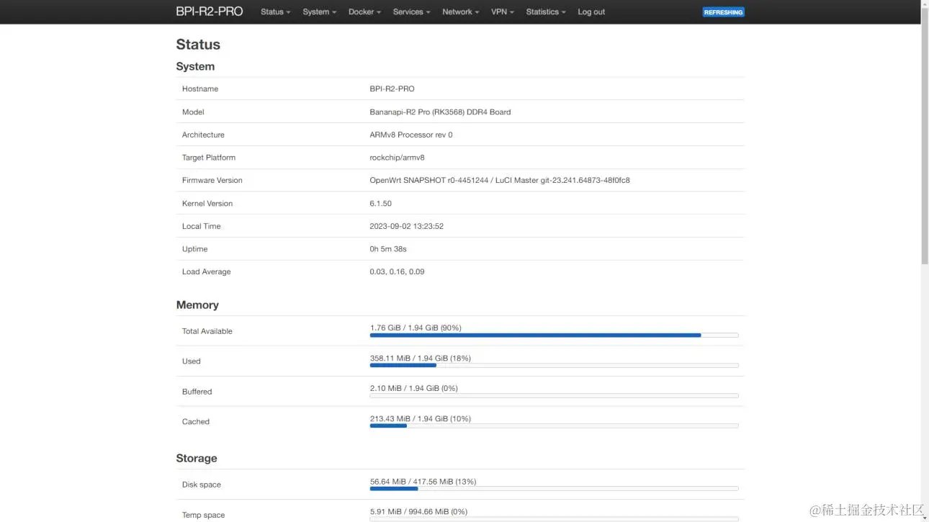929x522 pixels.
Task: Click the Kernel Version row label
Action: 207,204
